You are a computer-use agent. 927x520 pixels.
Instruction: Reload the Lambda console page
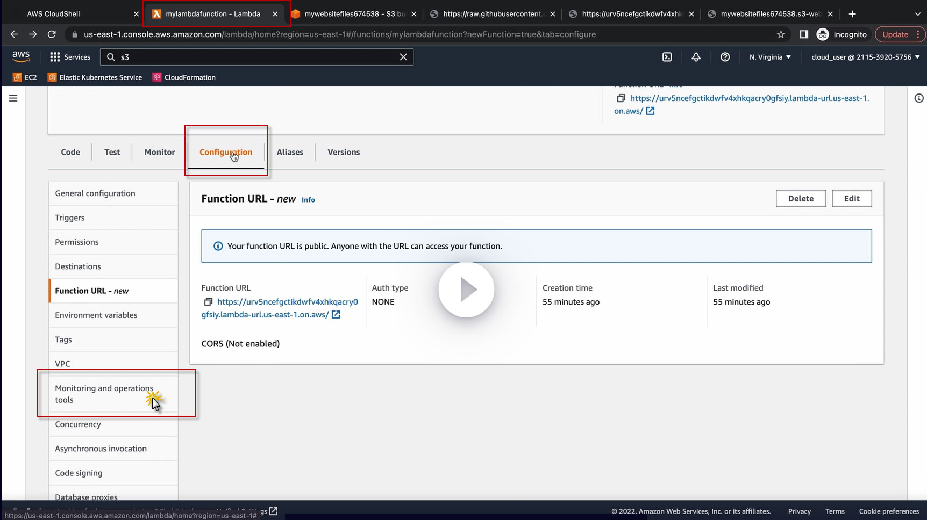(x=52, y=34)
